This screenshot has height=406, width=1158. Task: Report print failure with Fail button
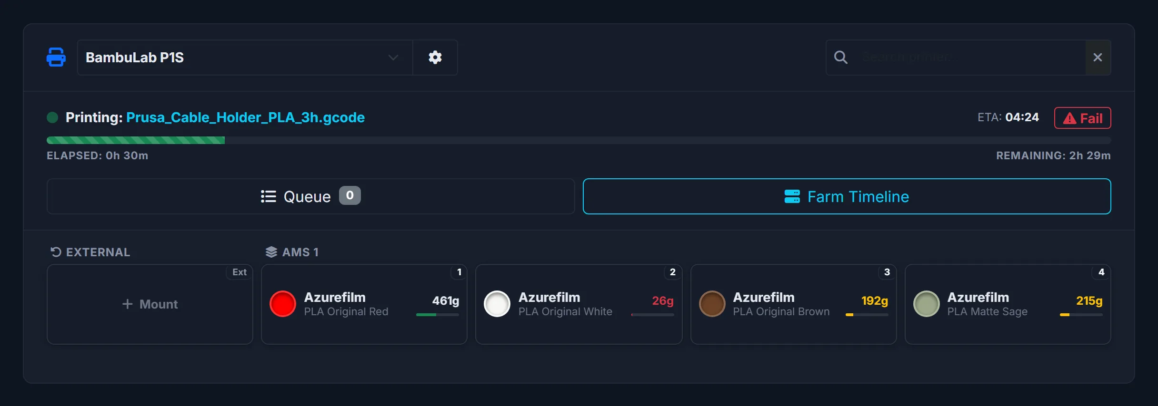click(x=1082, y=118)
